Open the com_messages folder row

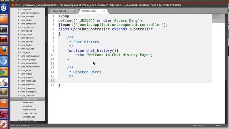pyautogui.click(x=28, y=81)
